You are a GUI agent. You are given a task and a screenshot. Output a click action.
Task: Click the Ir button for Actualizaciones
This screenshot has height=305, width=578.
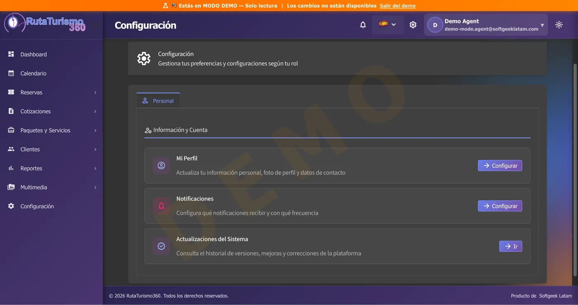[511, 246]
